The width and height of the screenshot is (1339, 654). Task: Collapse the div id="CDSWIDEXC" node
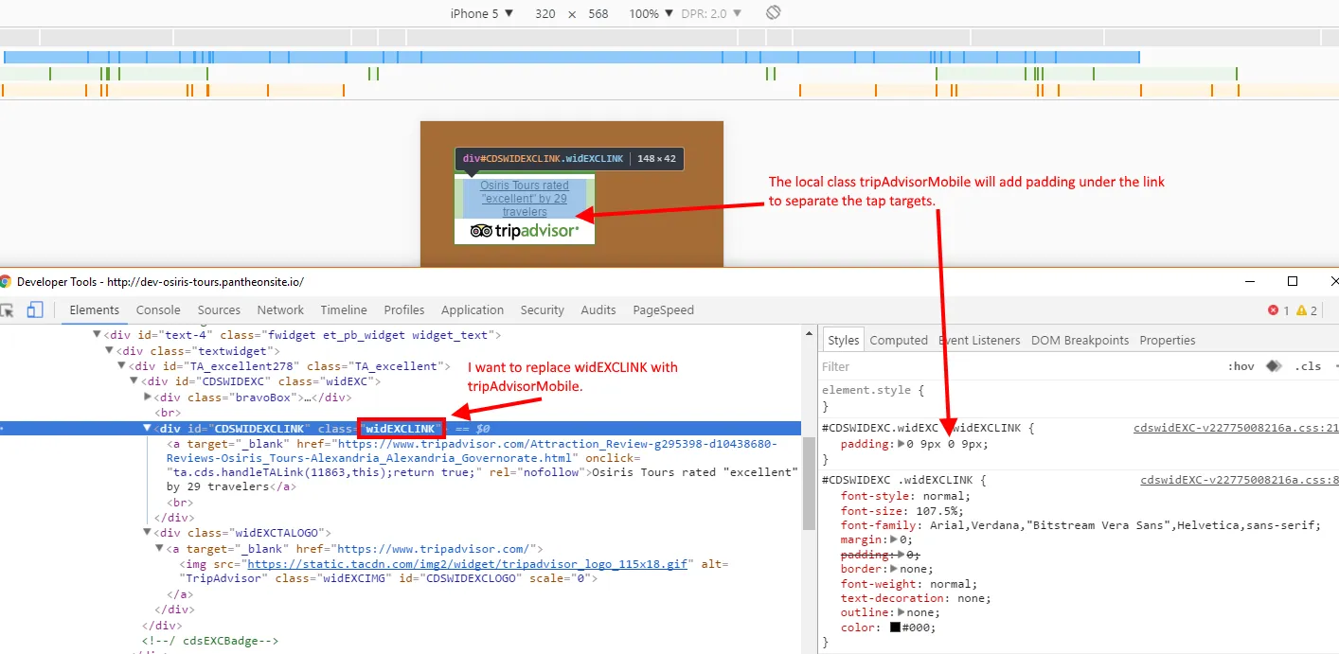134,380
